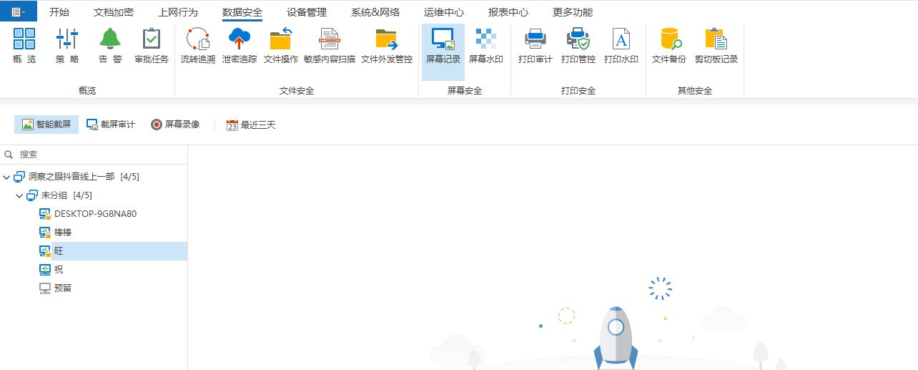Switch to the 数据安全 tab

click(242, 12)
